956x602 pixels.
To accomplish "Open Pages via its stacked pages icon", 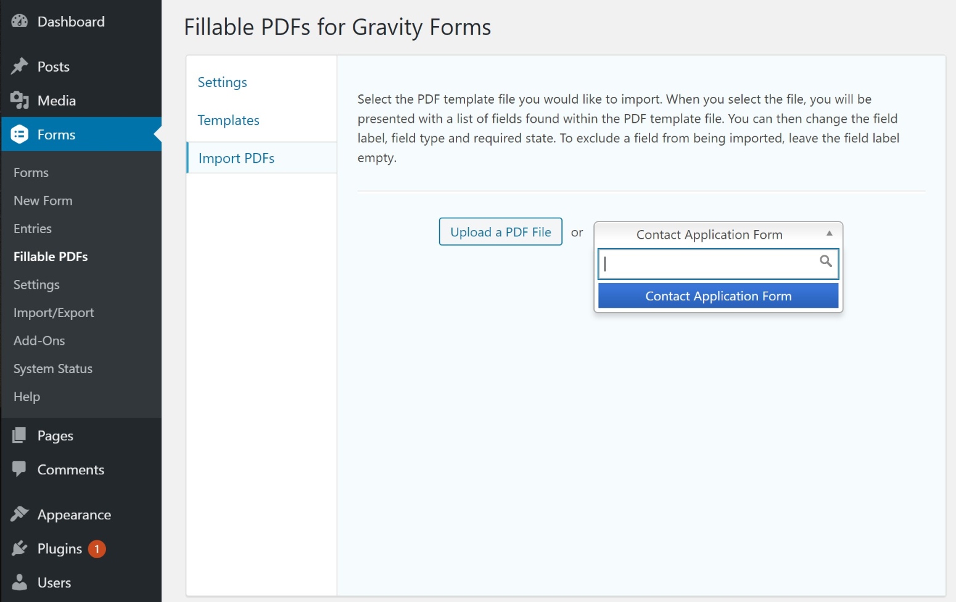I will tap(19, 435).
